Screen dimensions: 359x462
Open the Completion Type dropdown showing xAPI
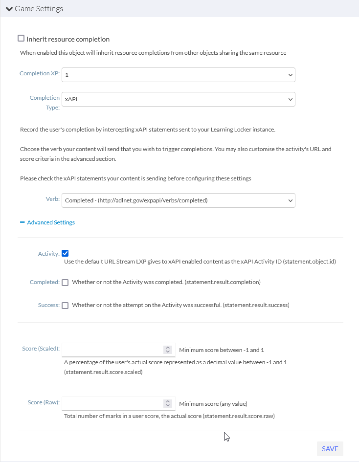tap(179, 99)
